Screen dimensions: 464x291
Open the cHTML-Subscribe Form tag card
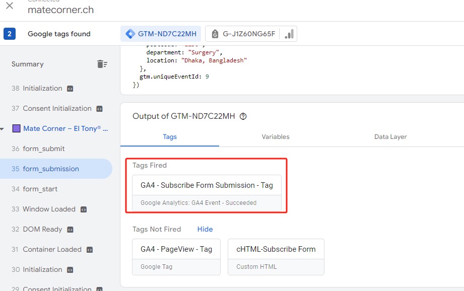(x=276, y=257)
